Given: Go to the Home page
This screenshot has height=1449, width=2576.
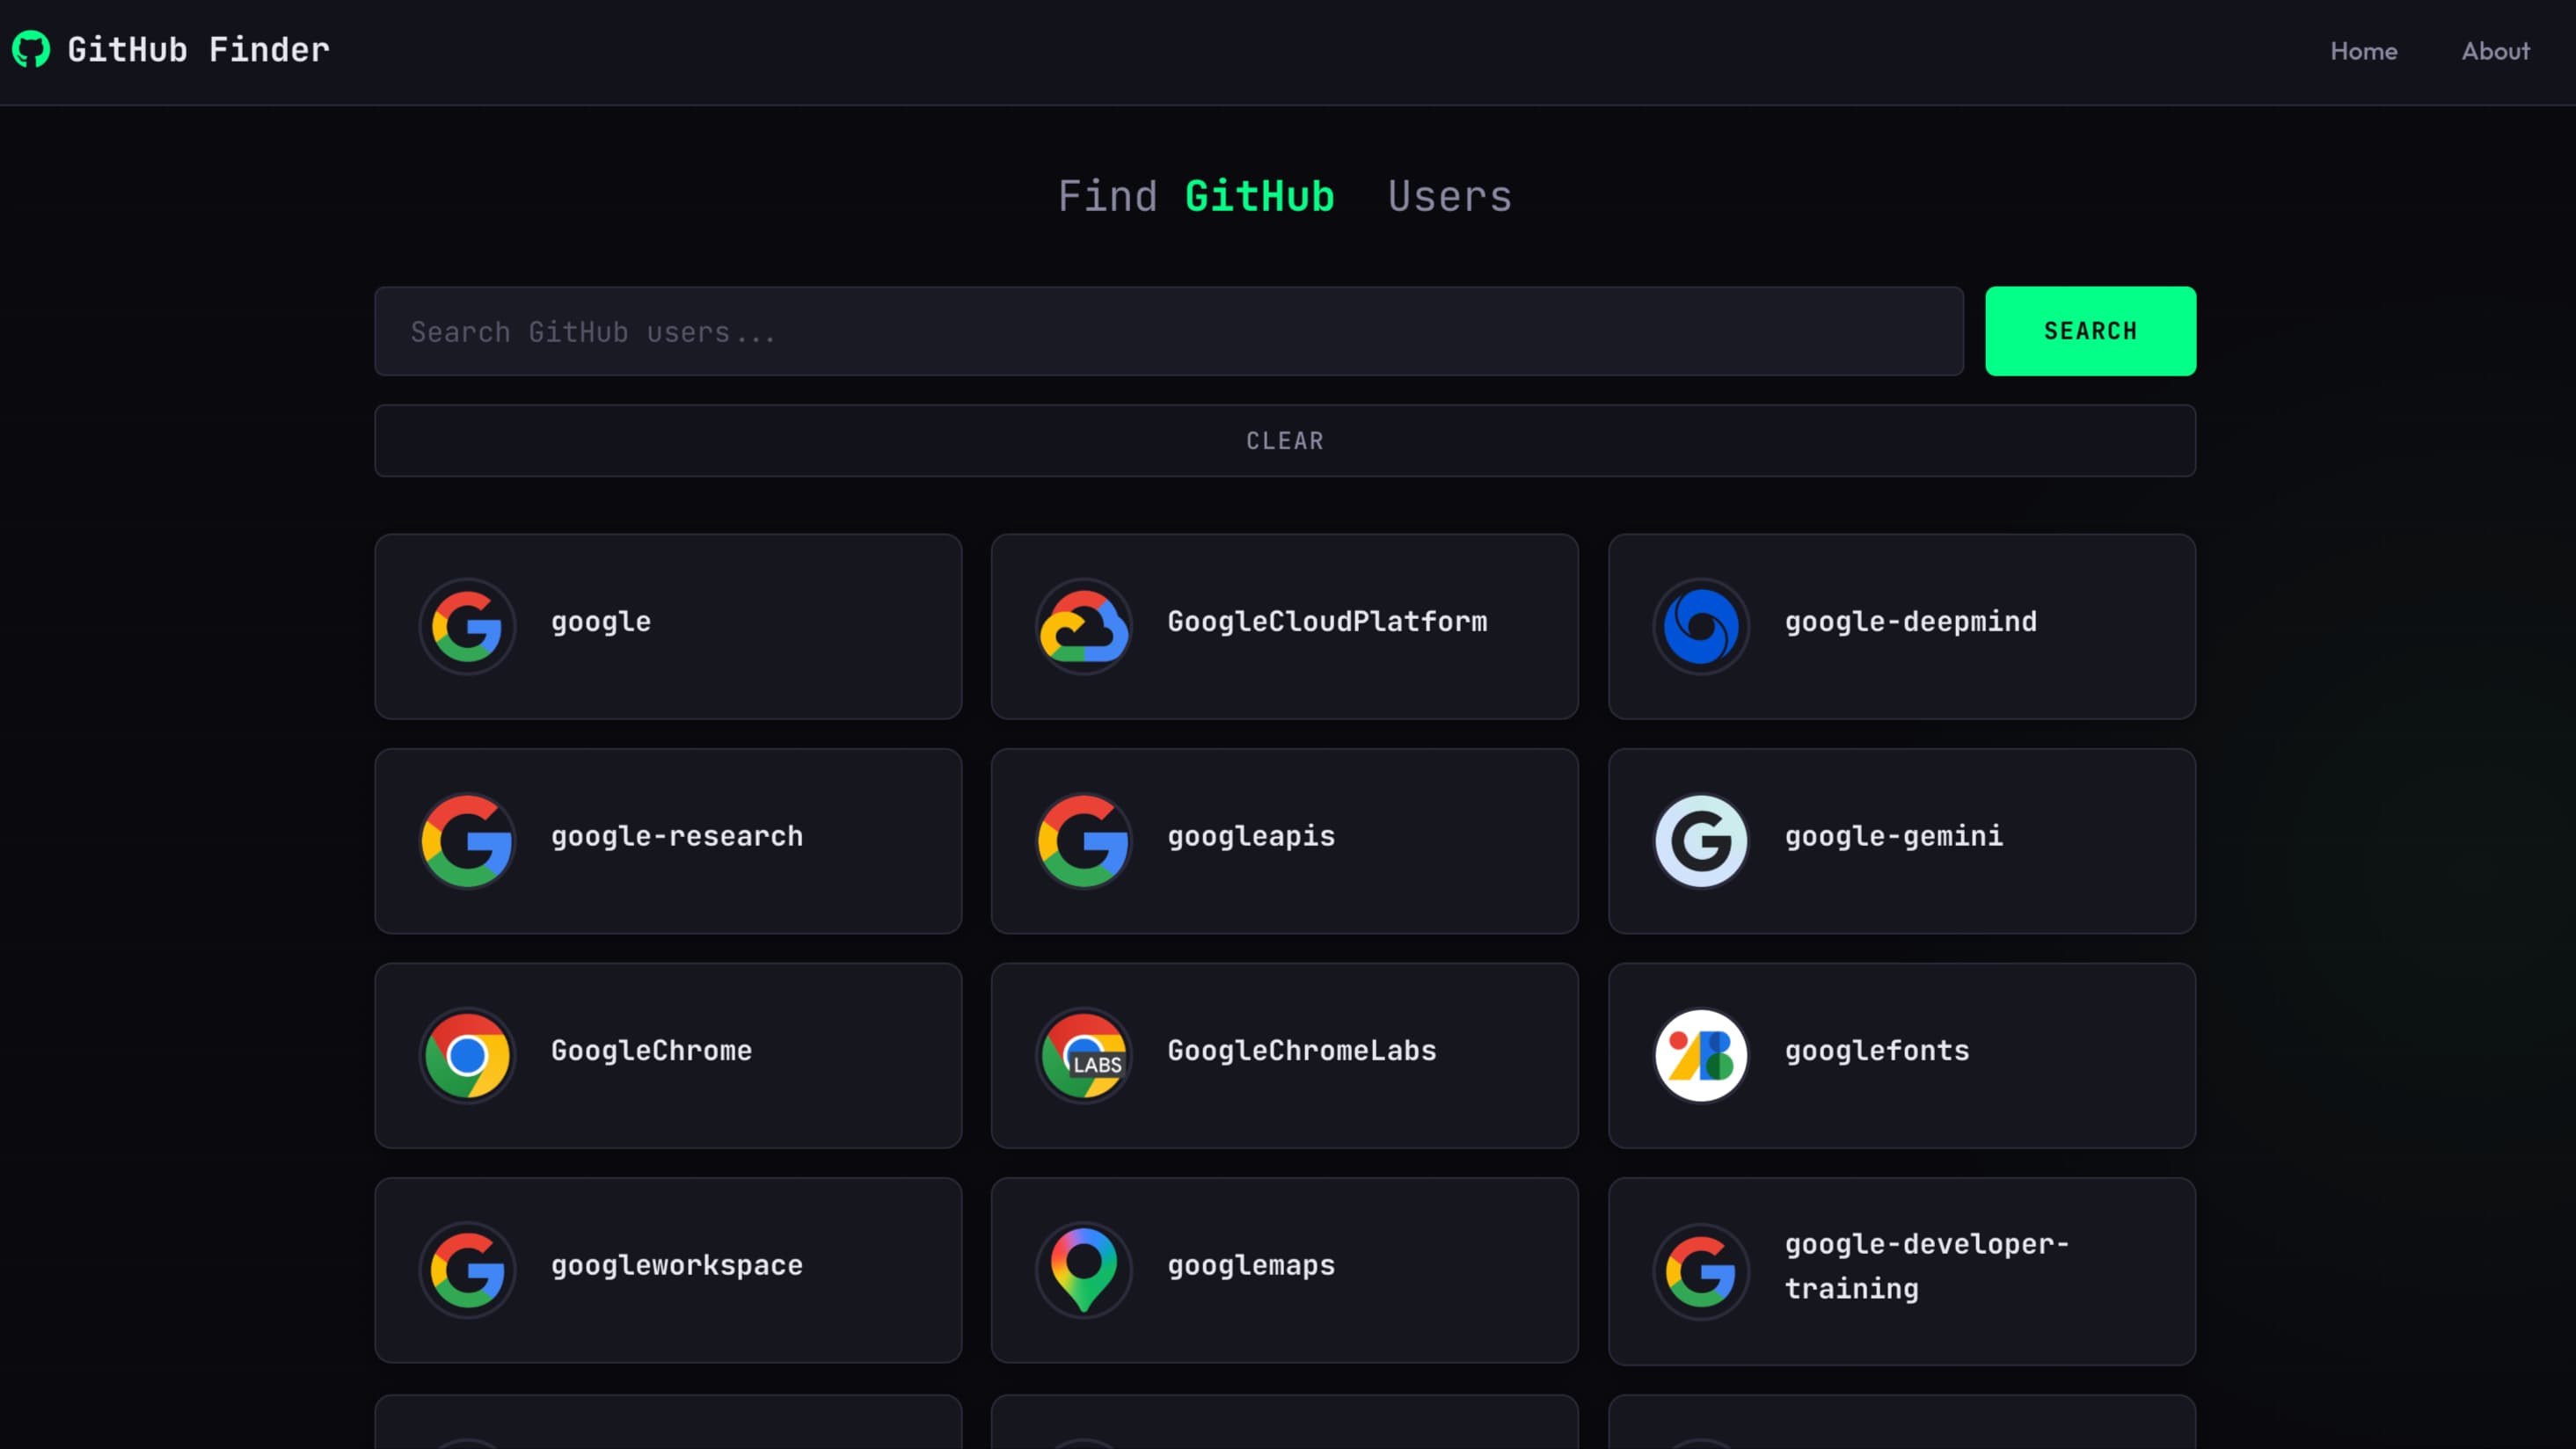Looking at the screenshot, I should pos(2364,51).
